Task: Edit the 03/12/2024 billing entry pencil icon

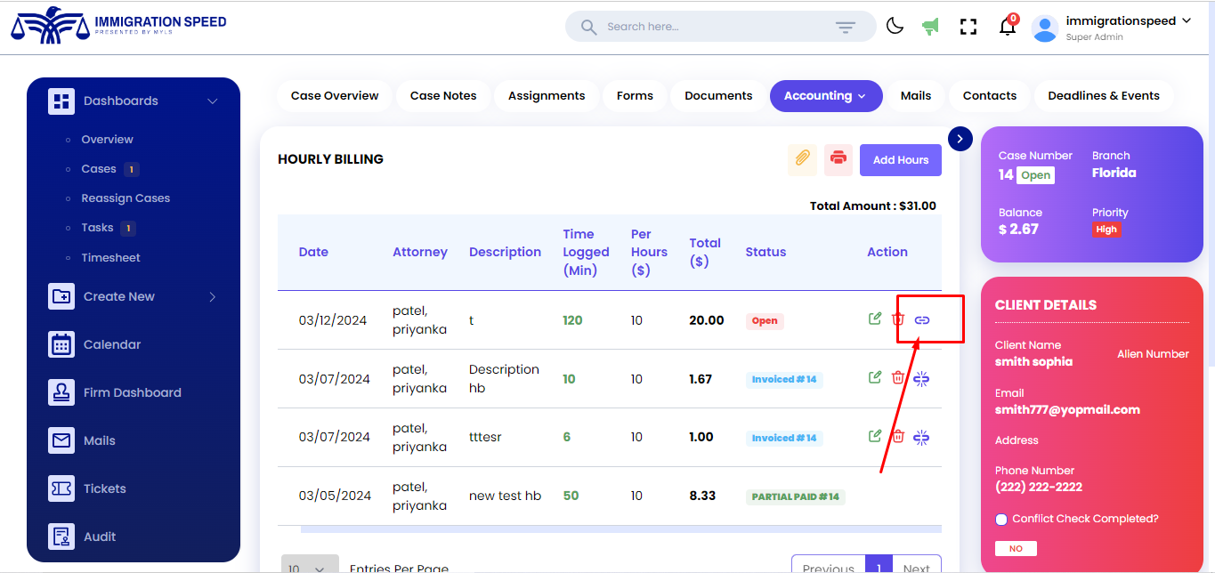Action: tap(874, 318)
